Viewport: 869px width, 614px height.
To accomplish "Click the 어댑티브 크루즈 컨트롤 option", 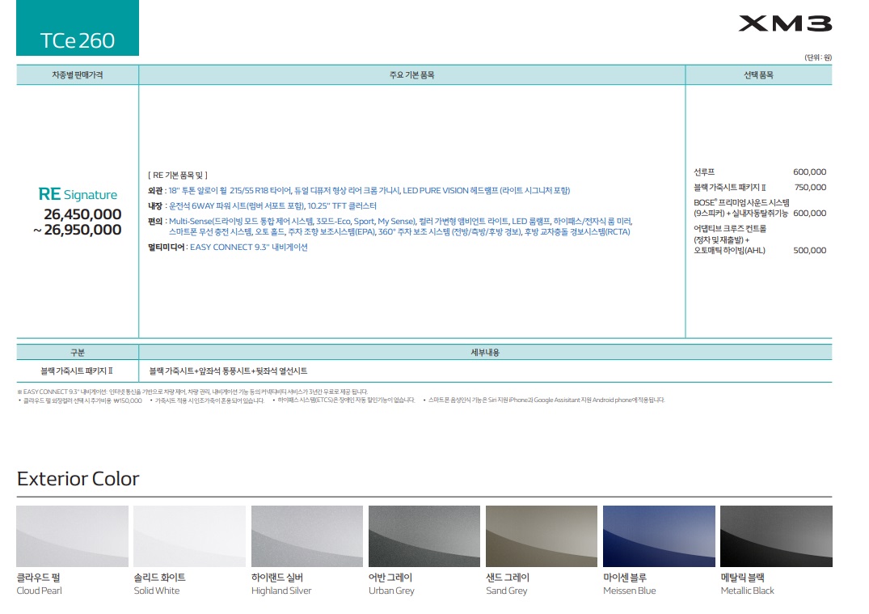I will [x=730, y=228].
